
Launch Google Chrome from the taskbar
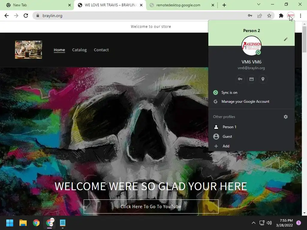(x=36, y=223)
